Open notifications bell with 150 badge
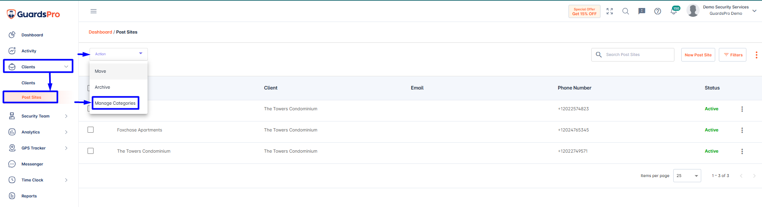 [674, 10]
